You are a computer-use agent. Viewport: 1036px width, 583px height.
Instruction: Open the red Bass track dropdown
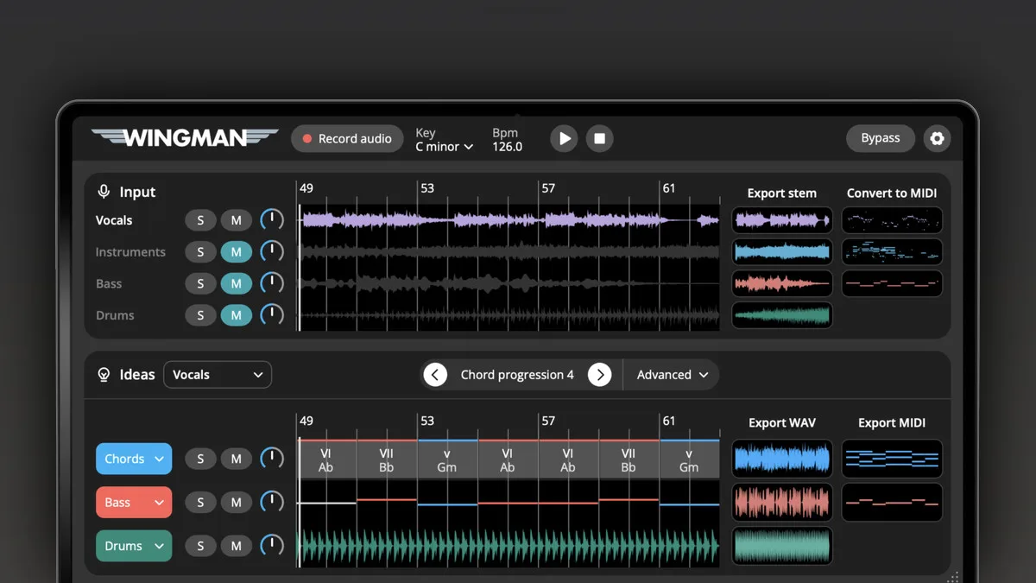click(x=134, y=502)
